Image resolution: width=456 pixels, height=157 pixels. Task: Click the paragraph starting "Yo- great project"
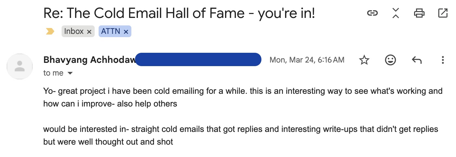coord(242,97)
